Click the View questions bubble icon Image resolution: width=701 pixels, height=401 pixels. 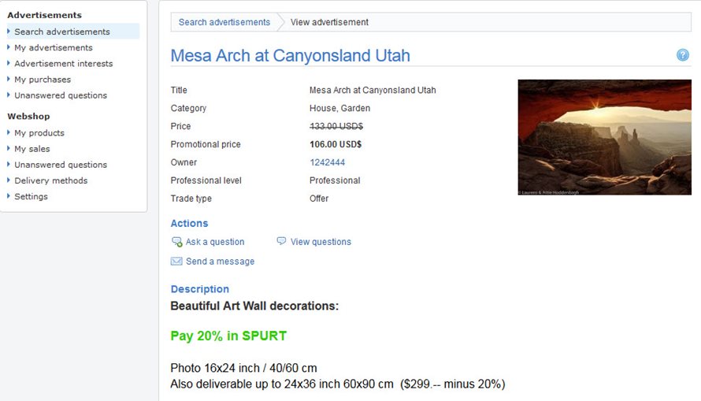pyautogui.click(x=281, y=241)
